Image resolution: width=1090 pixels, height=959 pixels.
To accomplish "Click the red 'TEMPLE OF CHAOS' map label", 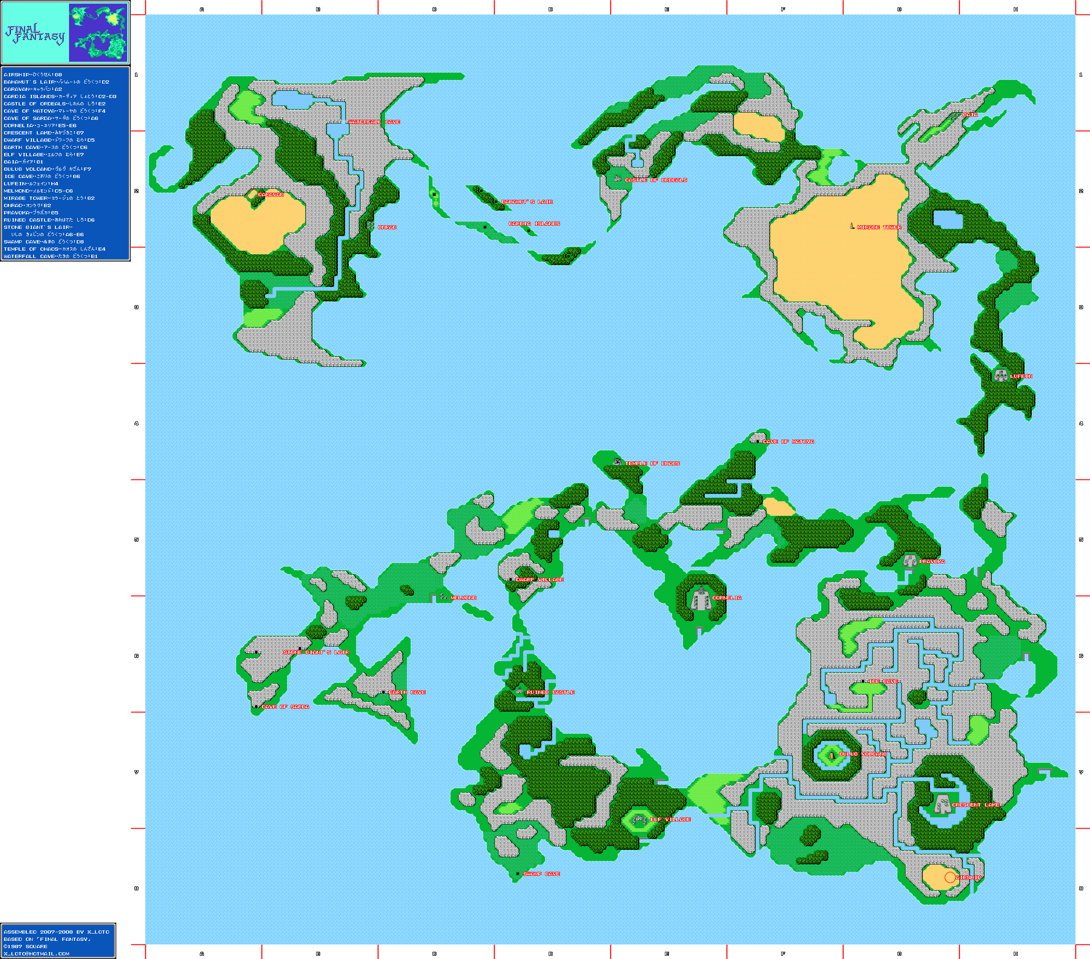I will 652,463.
